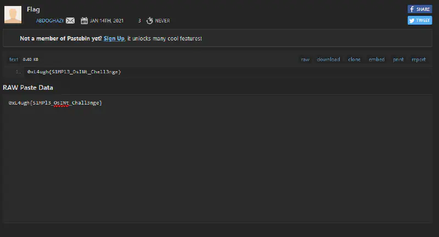Image resolution: width=439 pixels, height=237 pixels.
Task: Clone this paste
Action: (354, 59)
